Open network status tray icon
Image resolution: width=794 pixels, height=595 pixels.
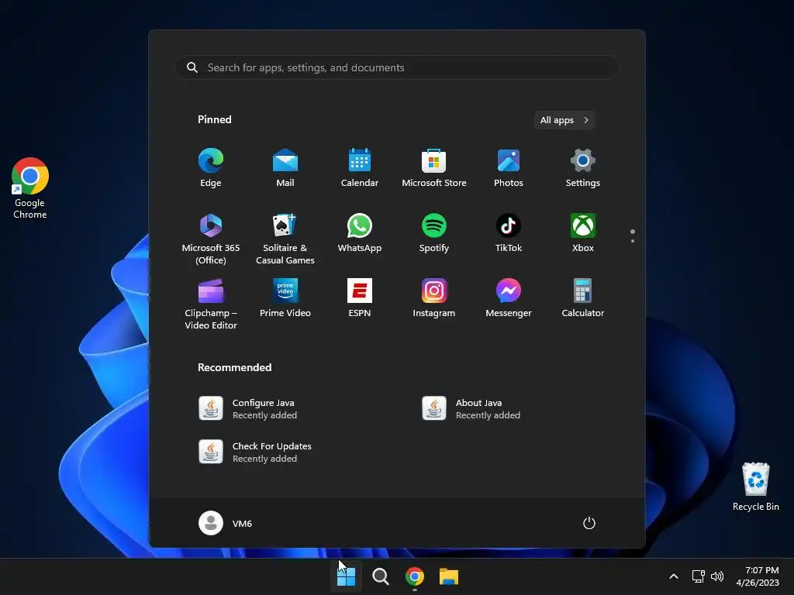click(699, 576)
